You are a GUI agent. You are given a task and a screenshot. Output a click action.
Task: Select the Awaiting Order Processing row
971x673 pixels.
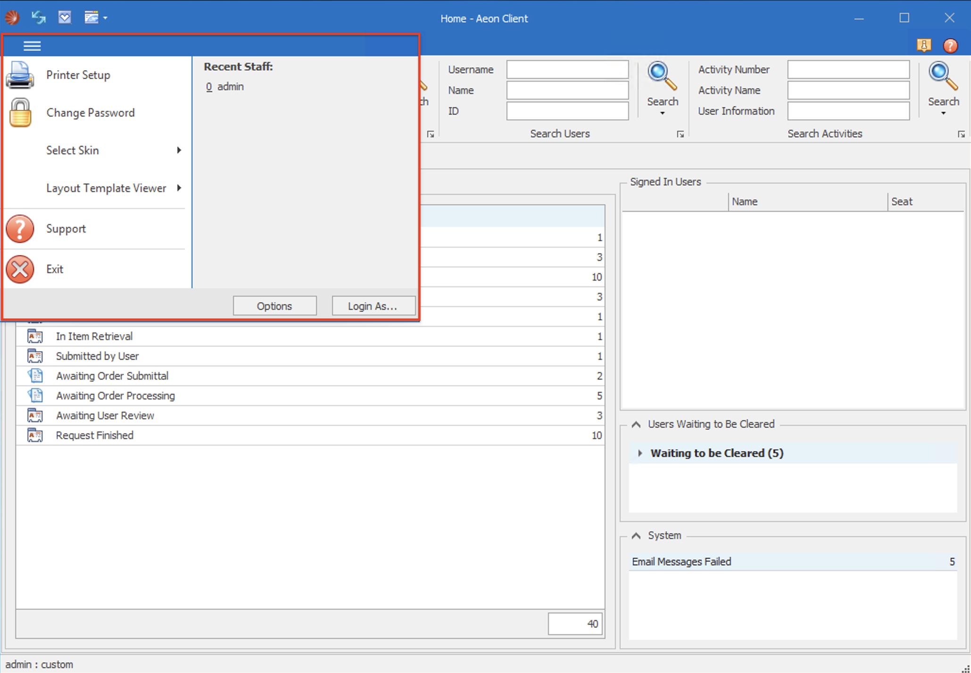116,396
